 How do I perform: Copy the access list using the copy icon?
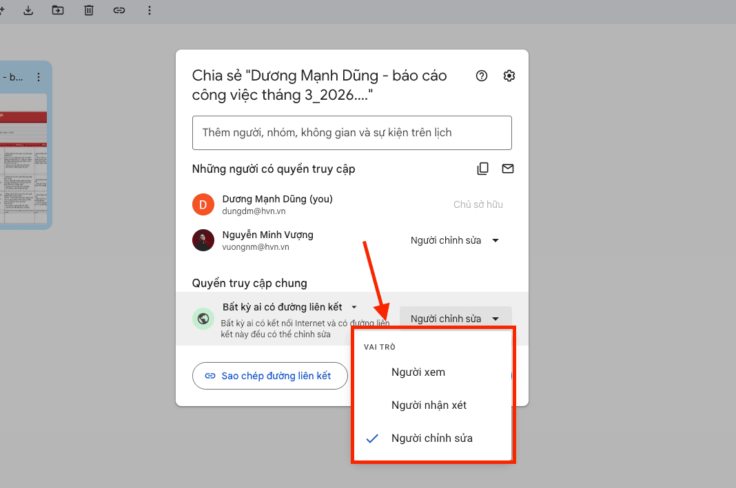click(482, 169)
